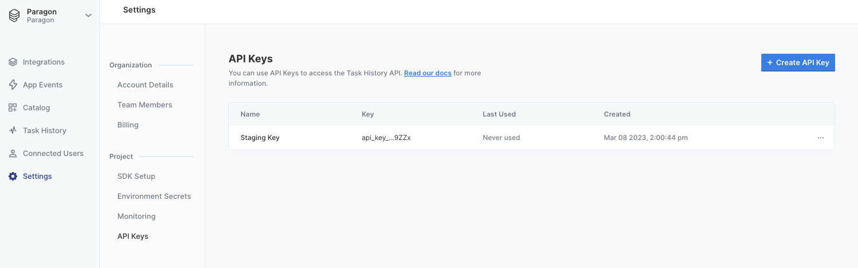The width and height of the screenshot is (858, 268).
Task: Open Monitoring settings
Action: [136, 216]
